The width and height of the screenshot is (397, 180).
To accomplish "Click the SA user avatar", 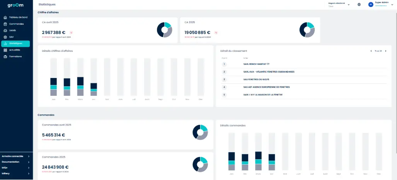I will pos(371,5).
